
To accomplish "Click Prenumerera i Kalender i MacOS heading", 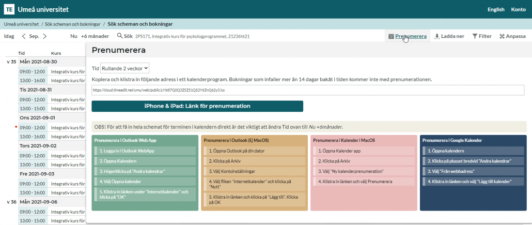I will coord(343,140).
